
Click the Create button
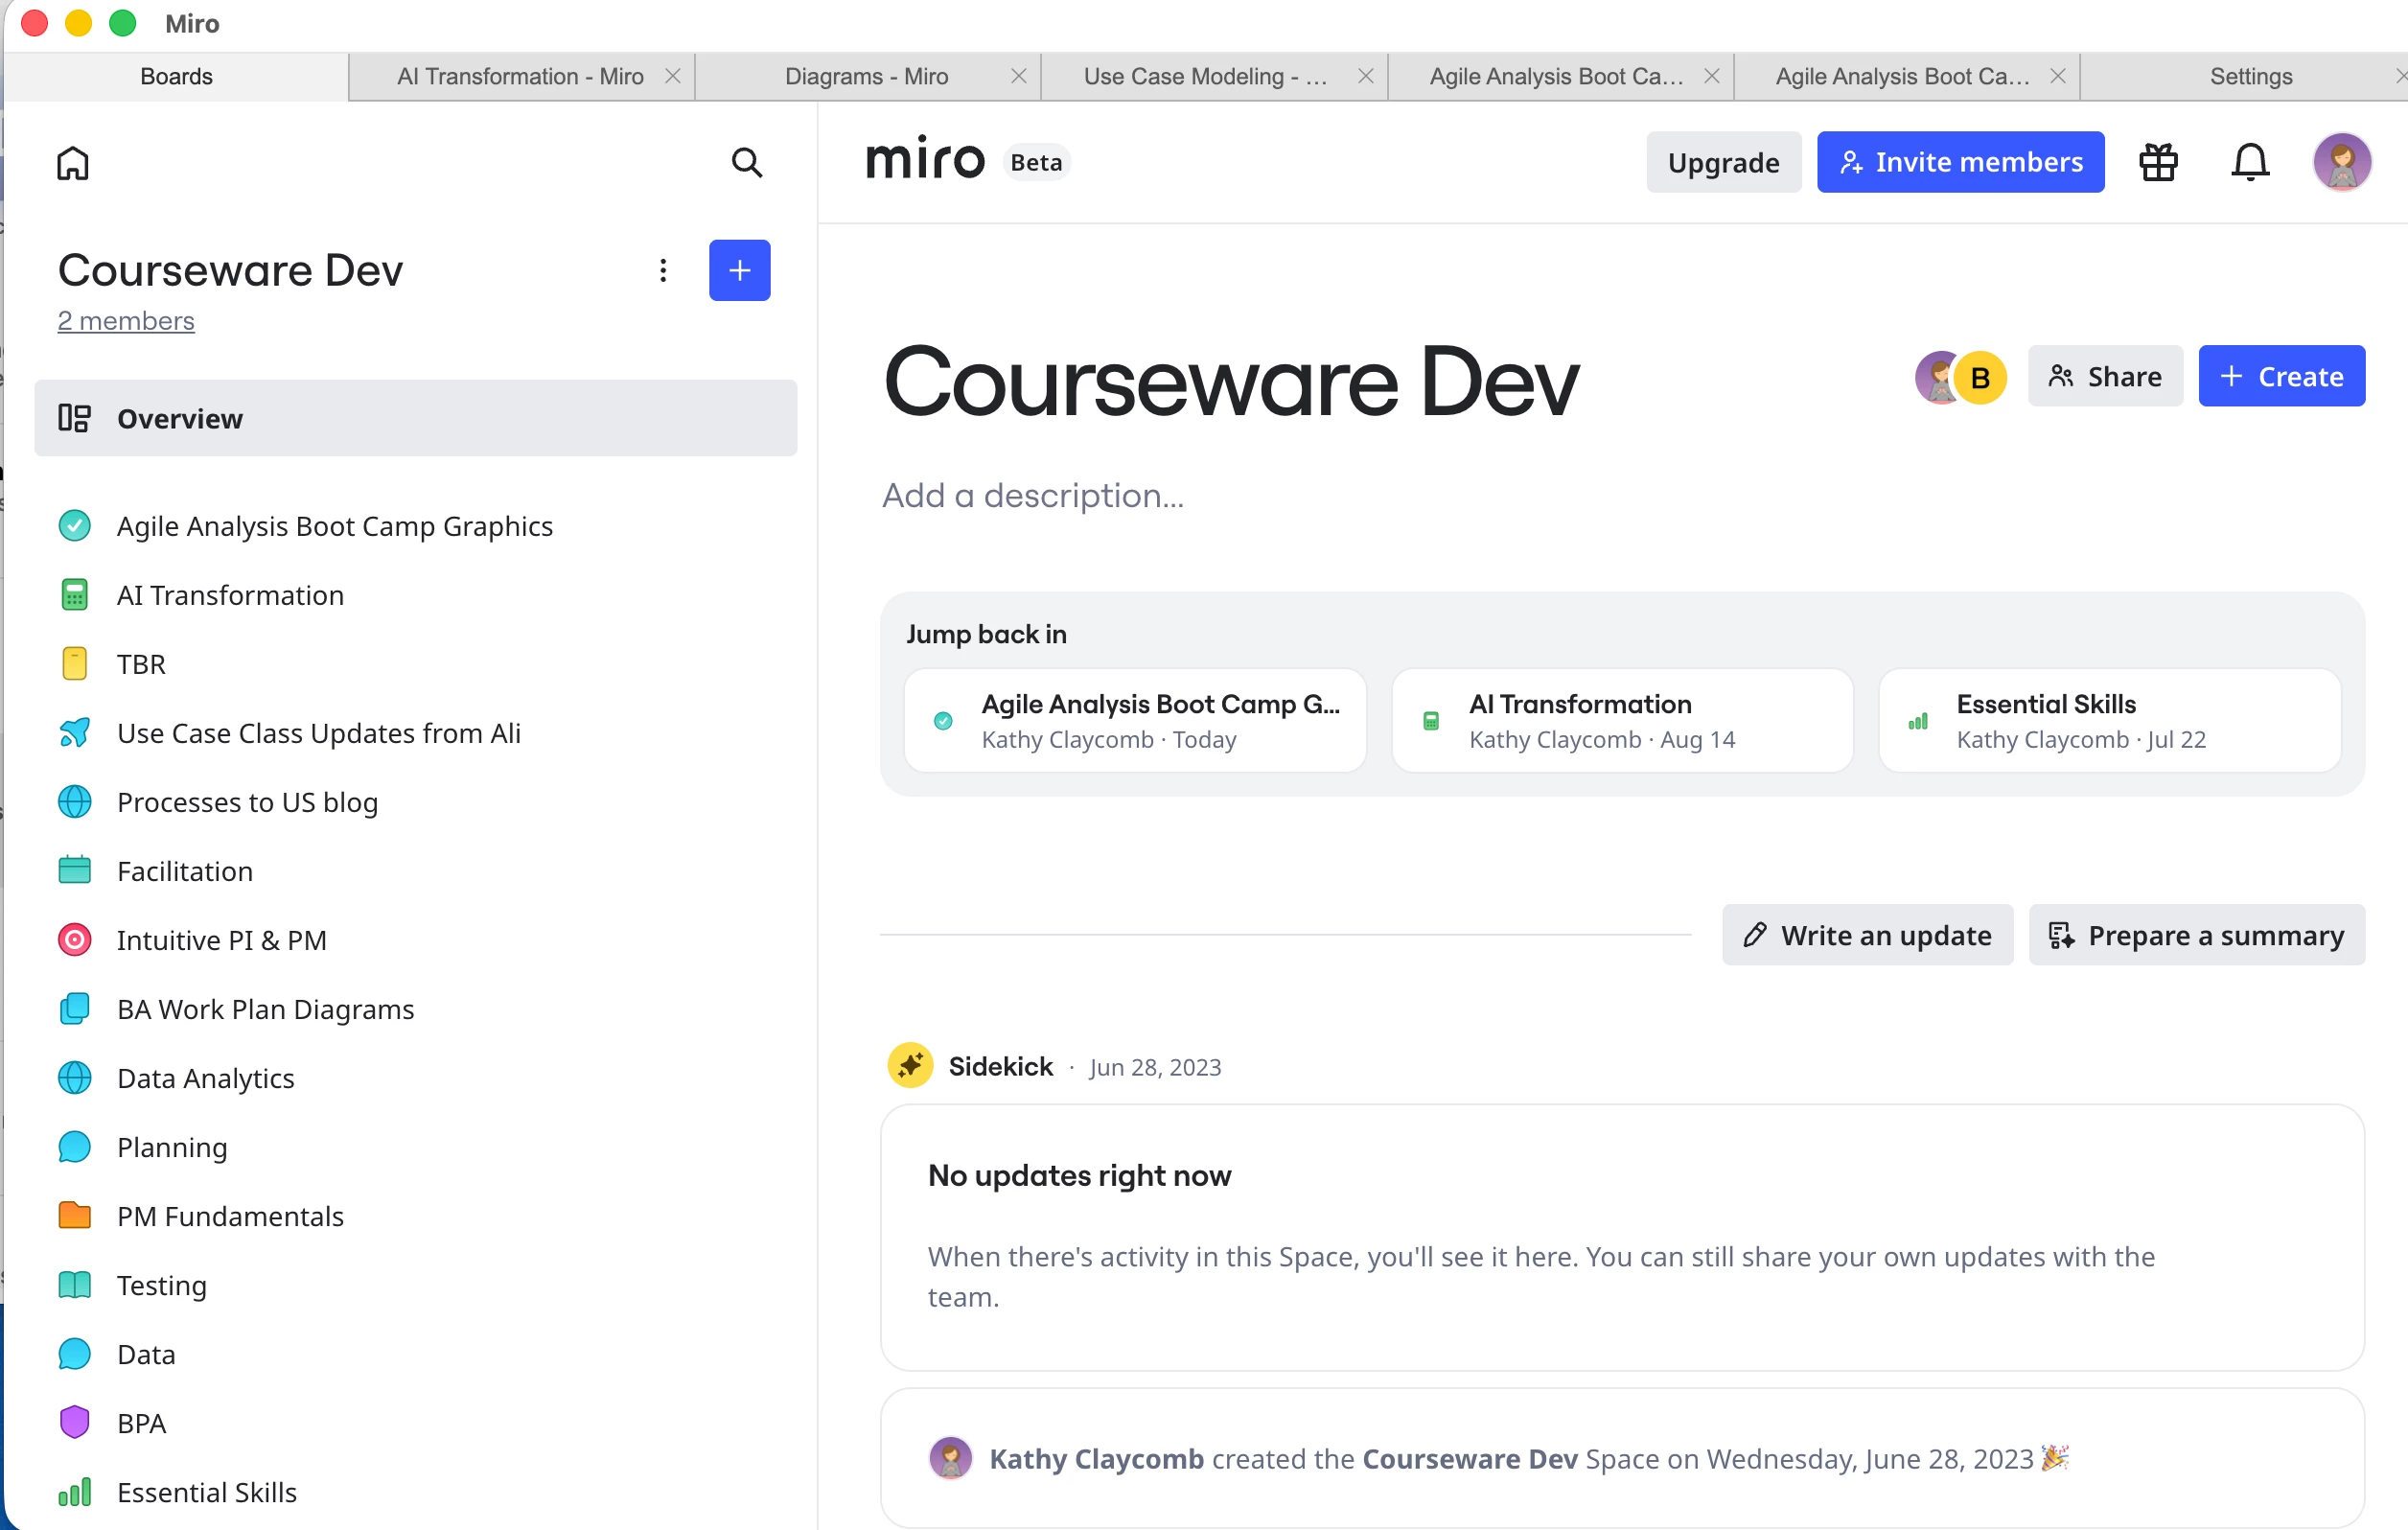click(x=2282, y=376)
